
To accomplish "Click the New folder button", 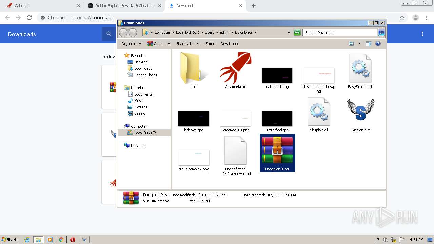I will tap(230, 44).
